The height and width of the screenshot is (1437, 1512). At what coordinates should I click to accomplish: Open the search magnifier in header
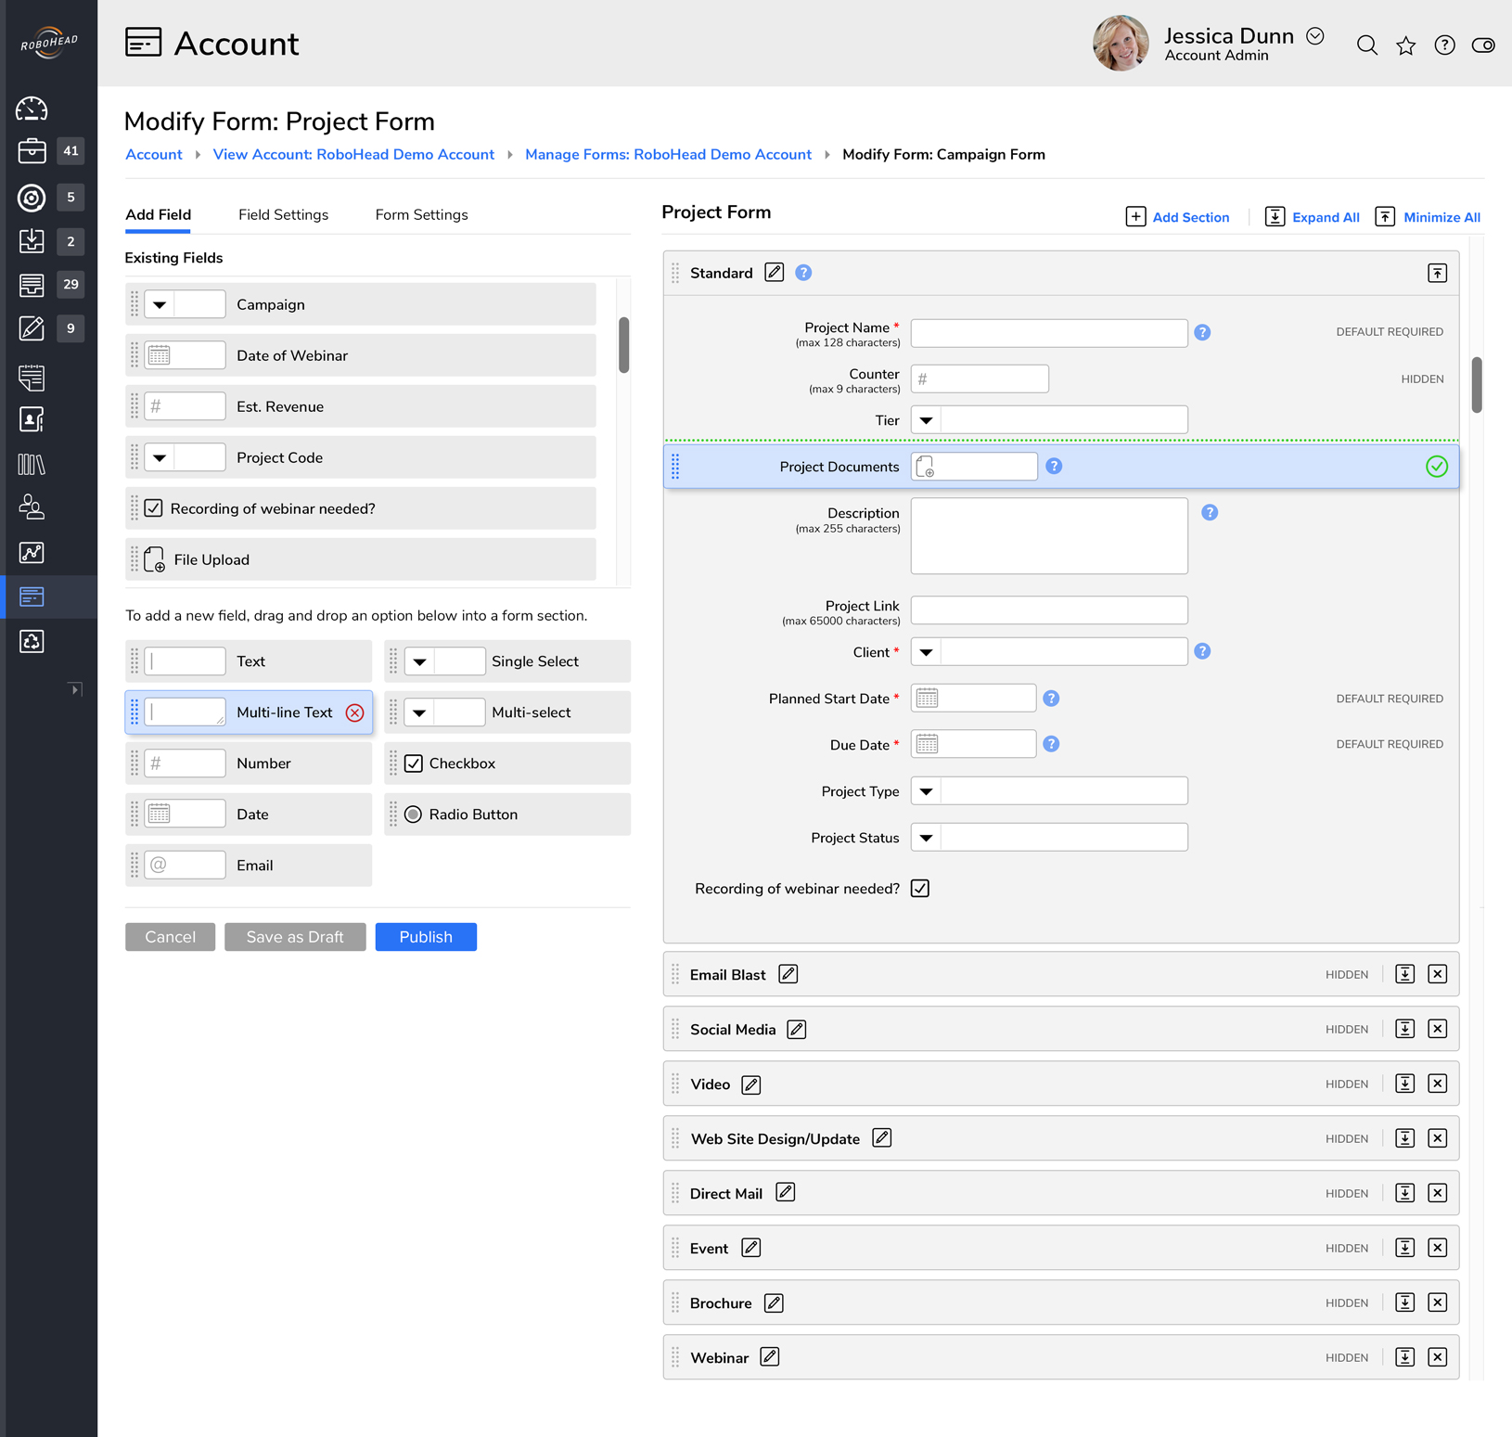pyautogui.click(x=1366, y=45)
